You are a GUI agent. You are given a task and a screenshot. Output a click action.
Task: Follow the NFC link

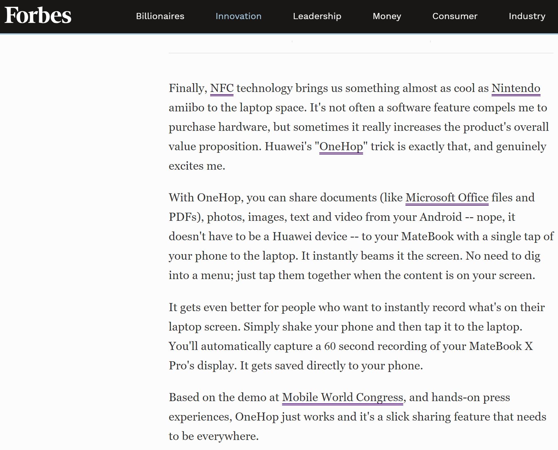[x=222, y=88]
